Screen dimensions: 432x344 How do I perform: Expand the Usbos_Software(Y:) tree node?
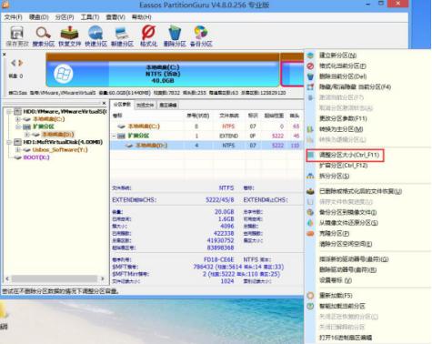[x=18, y=149]
